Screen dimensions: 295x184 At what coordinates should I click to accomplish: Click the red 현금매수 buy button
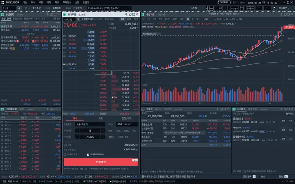click(x=101, y=162)
